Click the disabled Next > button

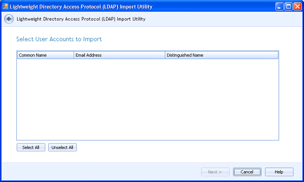215,172
